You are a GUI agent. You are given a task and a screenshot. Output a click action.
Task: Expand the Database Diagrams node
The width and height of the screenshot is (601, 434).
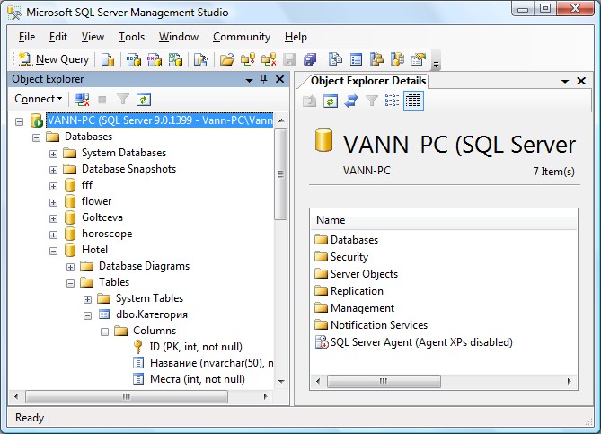(x=70, y=267)
